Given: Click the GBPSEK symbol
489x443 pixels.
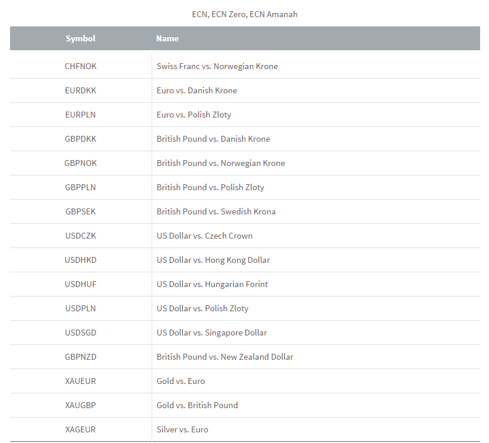Looking at the screenshot, I should [x=80, y=211].
